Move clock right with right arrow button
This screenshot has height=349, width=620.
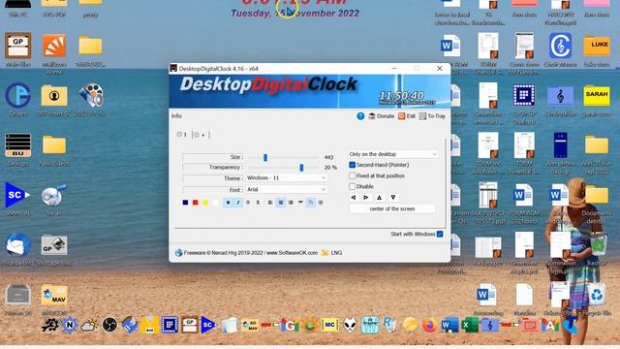point(366,197)
